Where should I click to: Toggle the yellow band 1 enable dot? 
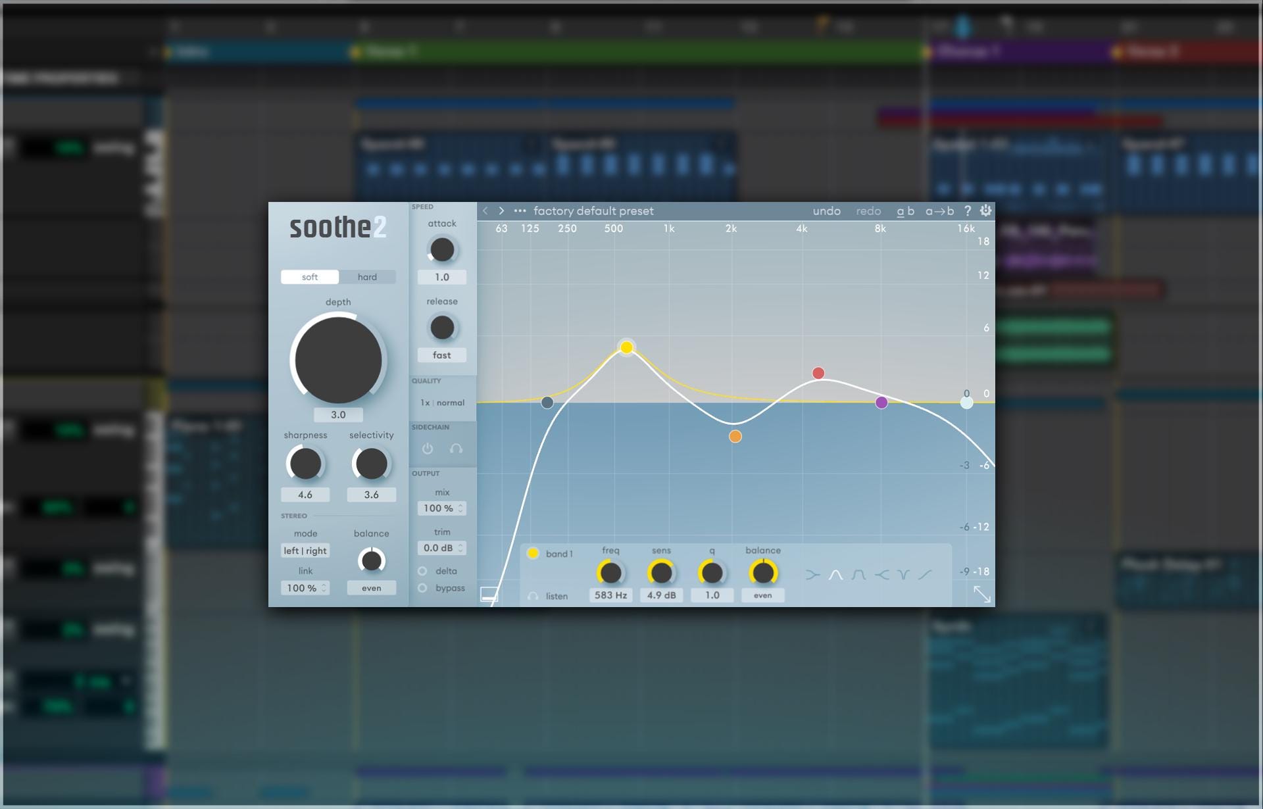coord(533,553)
